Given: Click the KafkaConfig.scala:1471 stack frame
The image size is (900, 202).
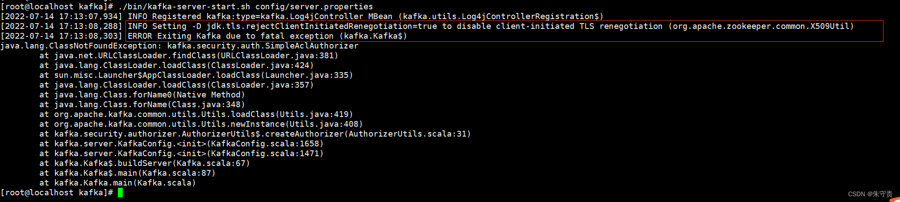Looking at the screenshot, I should point(181,154).
